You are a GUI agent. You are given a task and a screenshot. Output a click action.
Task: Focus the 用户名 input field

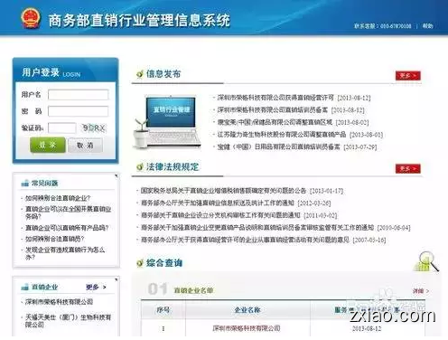pos(78,95)
